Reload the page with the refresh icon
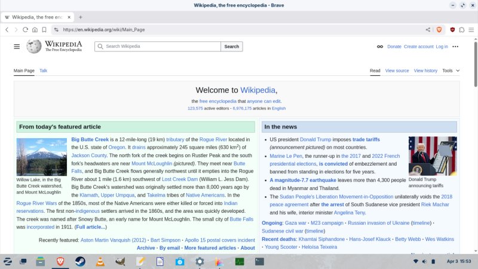This screenshot has width=478, height=269. 26,29
